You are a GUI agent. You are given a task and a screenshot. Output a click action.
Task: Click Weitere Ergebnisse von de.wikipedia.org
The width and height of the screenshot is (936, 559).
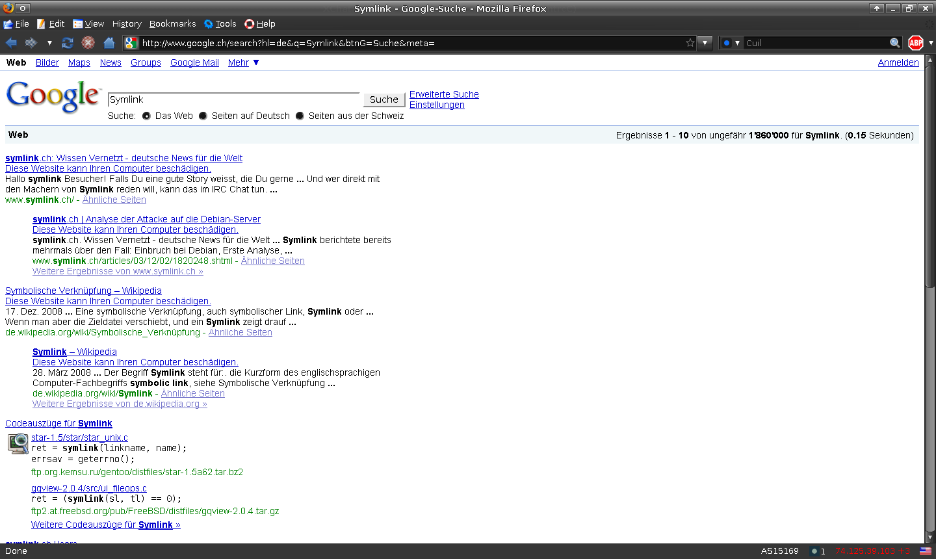(120, 404)
